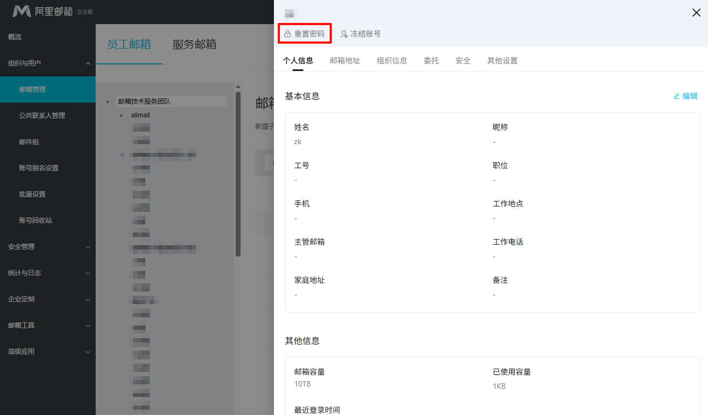This screenshot has height=415, width=708.
Task: Click the 手机 field label
Action: (302, 204)
